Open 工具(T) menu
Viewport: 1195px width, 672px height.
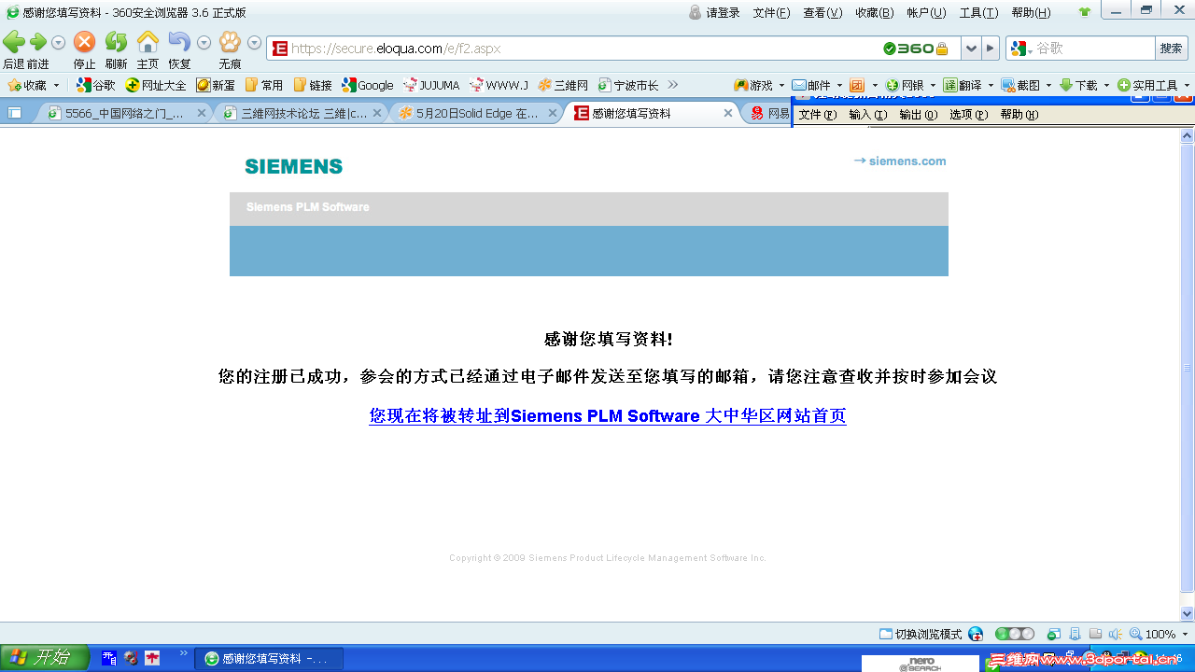click(978, 12)
